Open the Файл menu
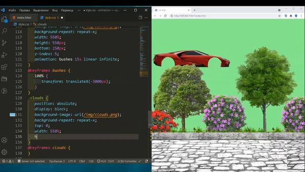Image resolution: width=305 pixels, height=172 pixels. pyautogui.click(x=12, y=10)
